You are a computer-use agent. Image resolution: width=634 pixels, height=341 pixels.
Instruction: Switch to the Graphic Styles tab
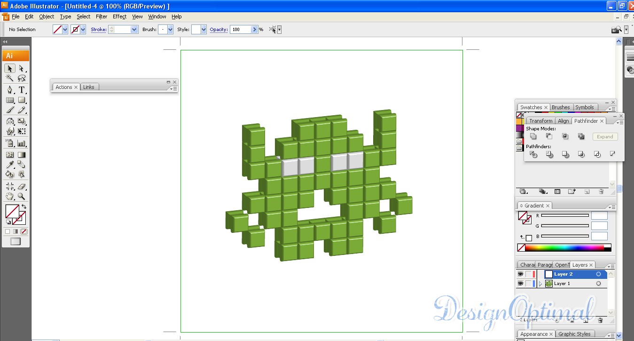coord(574,334)
